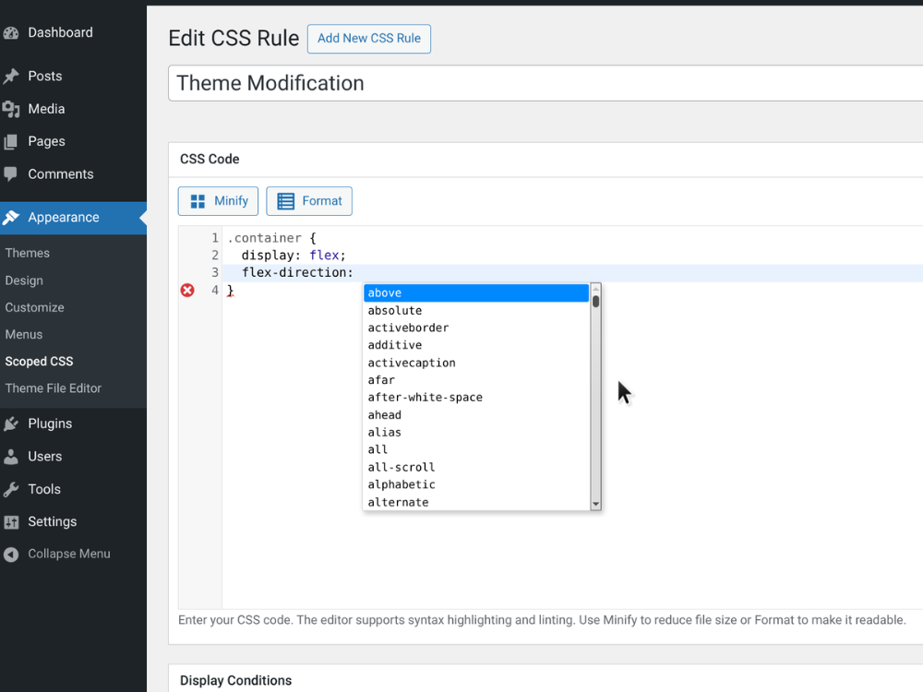The image size is (923, 692).
Task: Click the Settings sliders icon
Action: click(x=11, y=522)
